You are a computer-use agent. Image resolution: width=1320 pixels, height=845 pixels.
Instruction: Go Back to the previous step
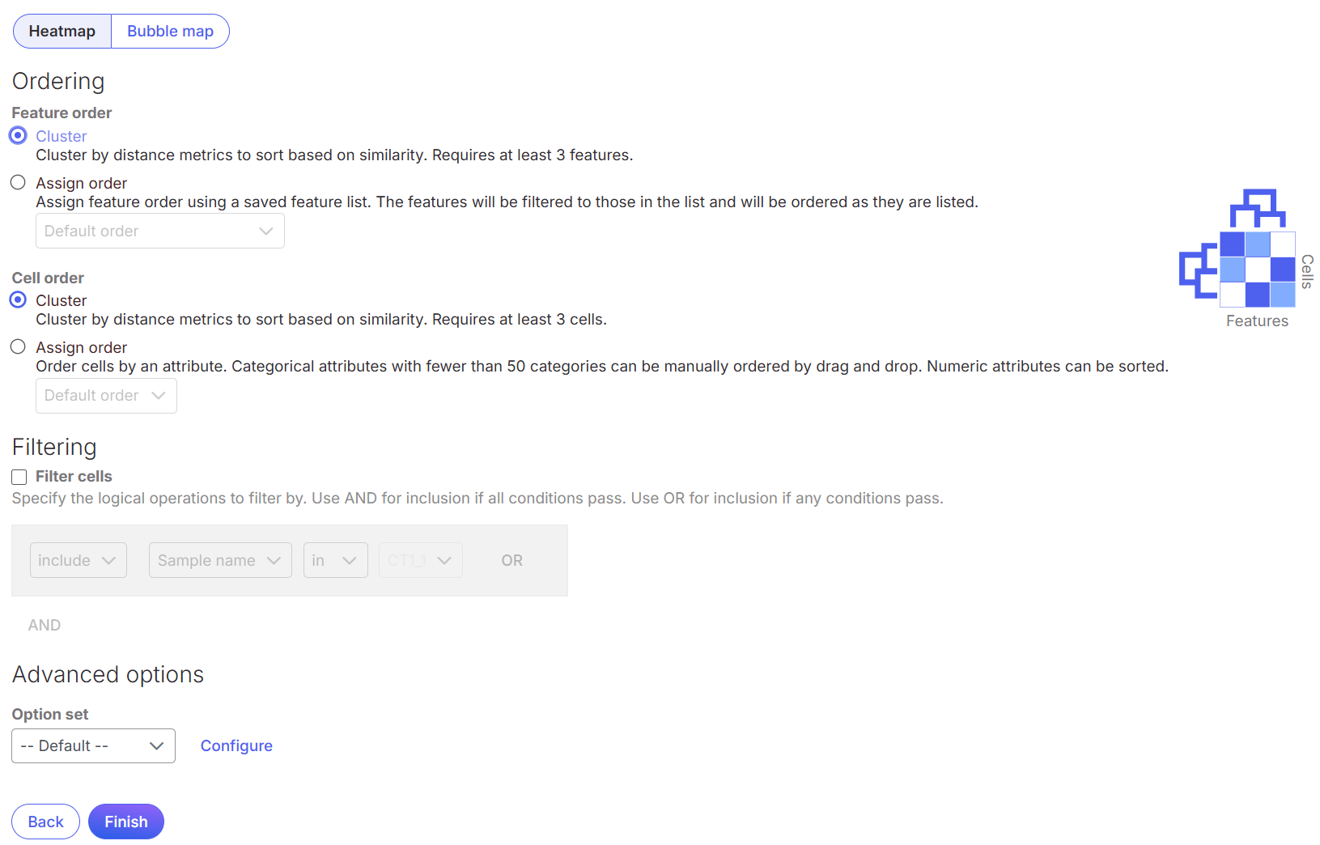[x=45, y=822]
